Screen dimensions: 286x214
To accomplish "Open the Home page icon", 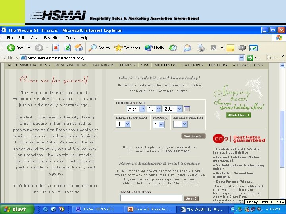I will 79,48.
